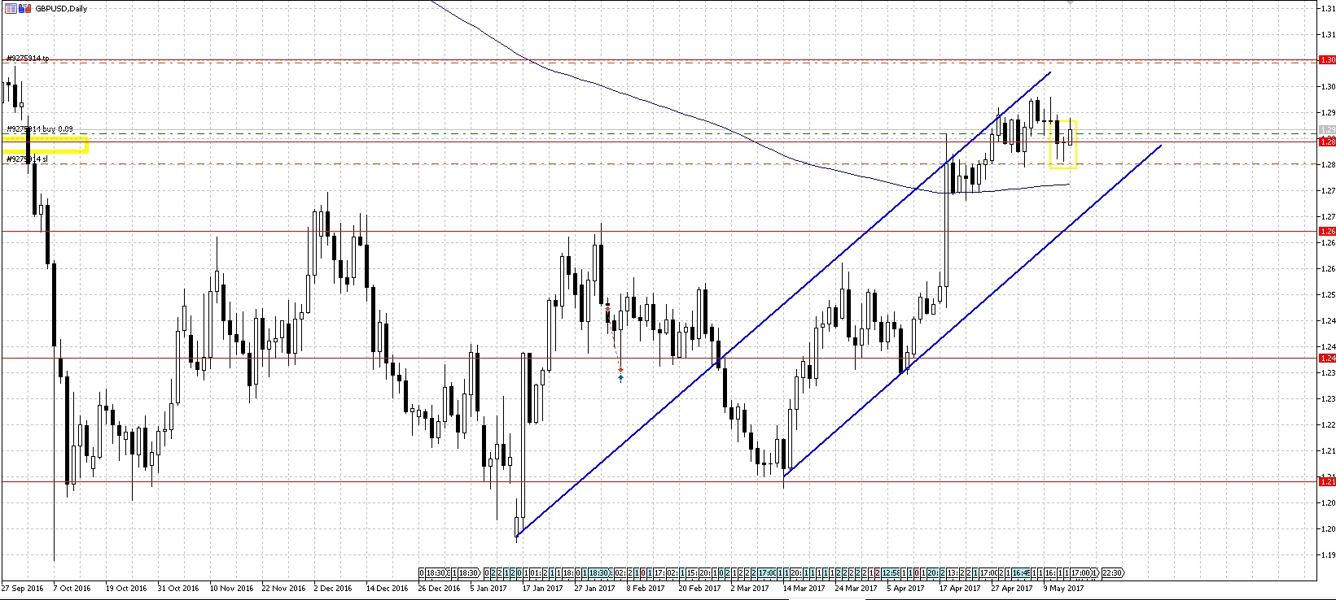The width and height of the screenshot is (1336, 600).
Task: Click the 22 Nov 2016 date label
Action: point(283,588)
